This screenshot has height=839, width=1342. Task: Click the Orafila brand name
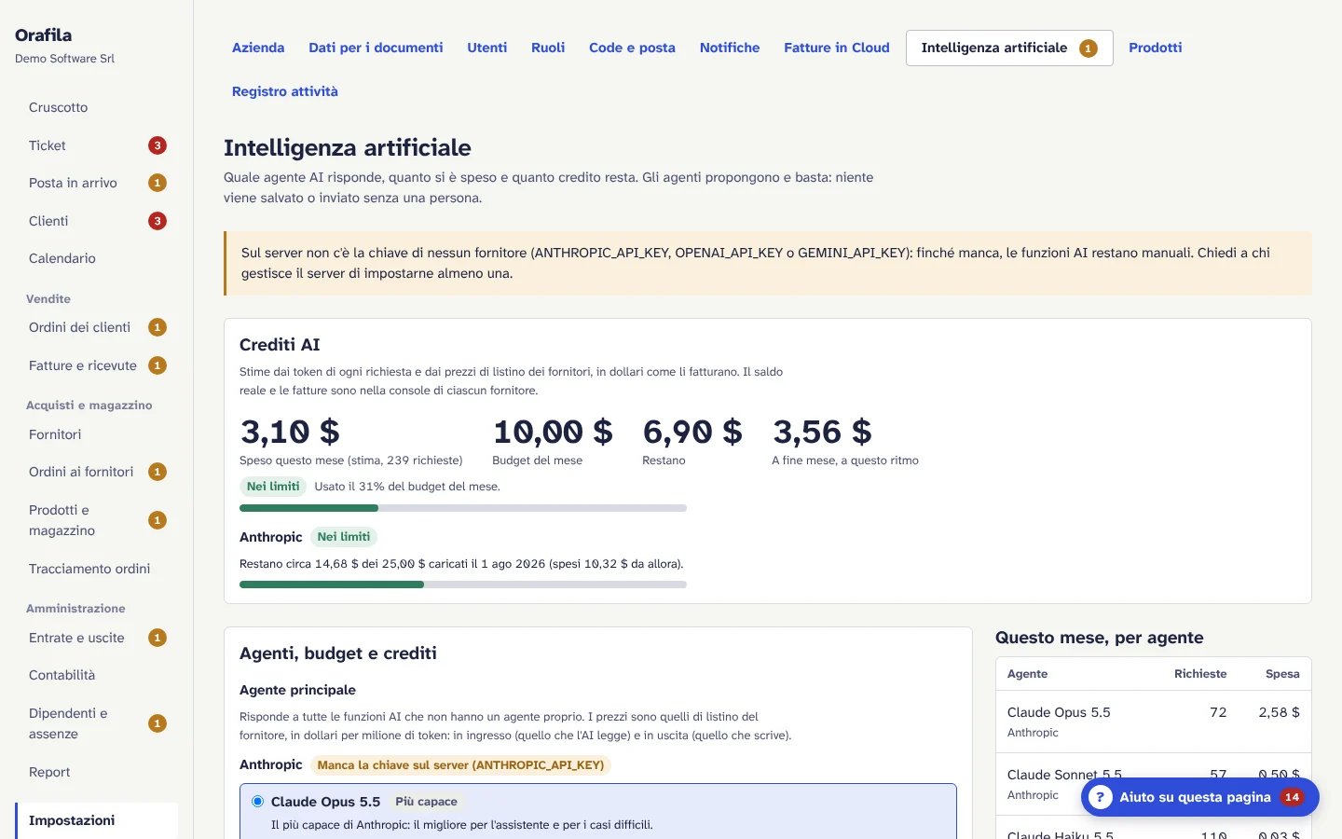[43, 34]
